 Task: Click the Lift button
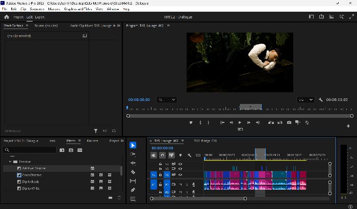(x=271, y=122)
